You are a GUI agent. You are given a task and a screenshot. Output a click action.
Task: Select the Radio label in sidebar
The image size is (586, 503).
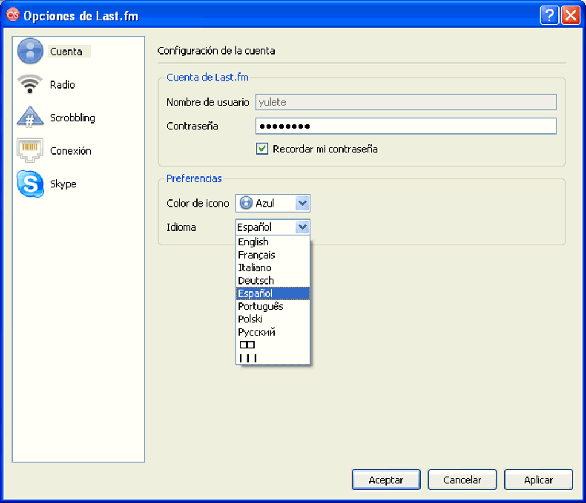point(62,85)
